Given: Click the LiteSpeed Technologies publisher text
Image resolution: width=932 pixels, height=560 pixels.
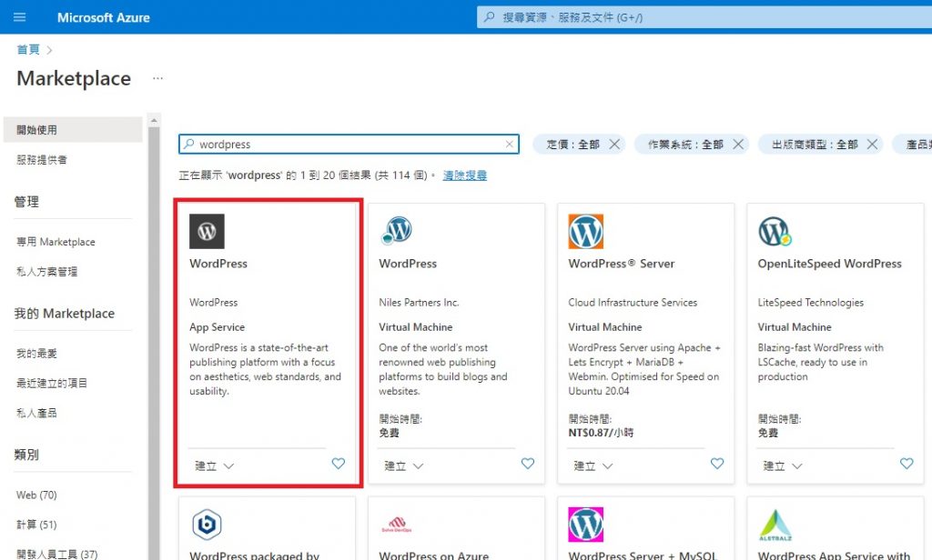Looking at the screenshot, I should (811, 302).
